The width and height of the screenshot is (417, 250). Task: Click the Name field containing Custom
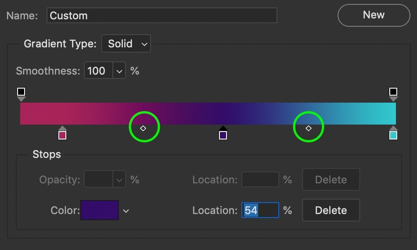coord(162,16)
